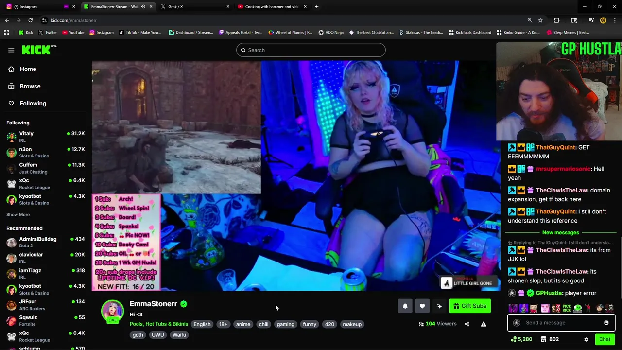622x350 pixels.
Task: Focus the Kick search field
Action: [x=311, y=50]
